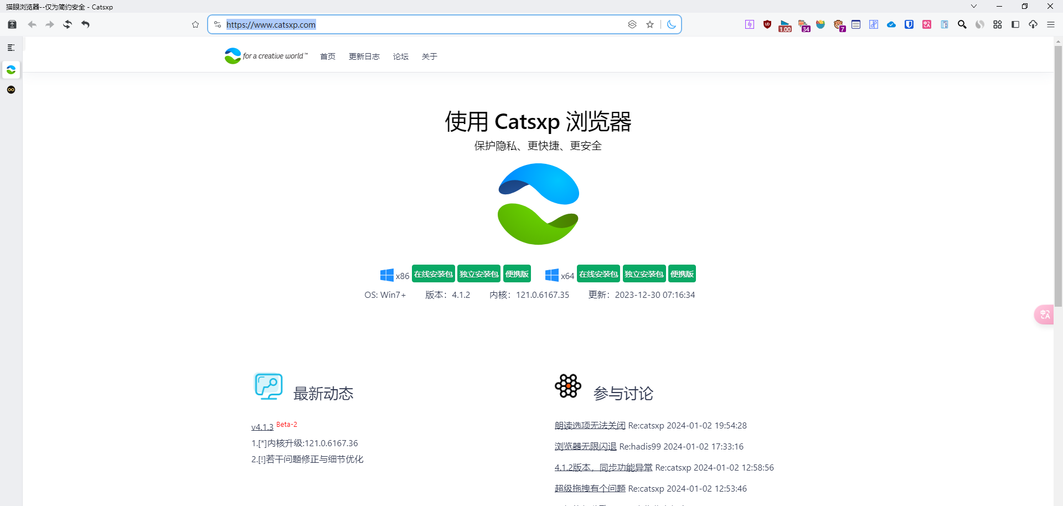Click the large Catsxp logo image
Image resolution: width=1063 pixels, height=506 pixels.
(538, 204)
